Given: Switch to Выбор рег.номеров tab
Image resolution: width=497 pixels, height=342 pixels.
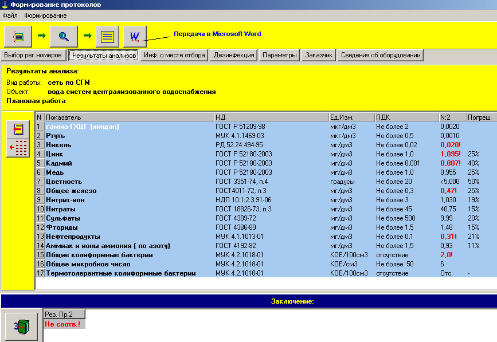Looking at the screenshot, I should 33,55.
